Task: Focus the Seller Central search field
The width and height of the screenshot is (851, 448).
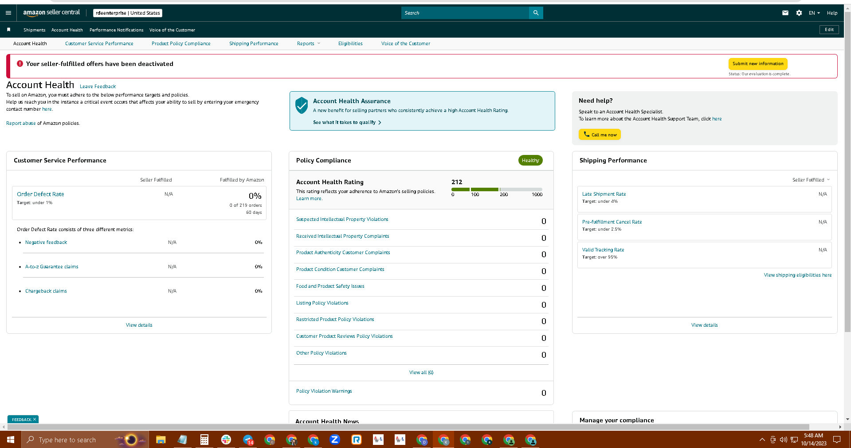Action: [465, 13]
